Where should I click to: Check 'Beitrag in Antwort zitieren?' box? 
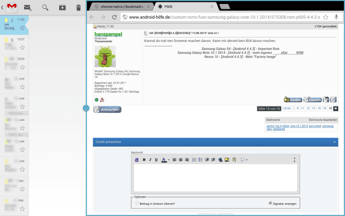[138, 203]
